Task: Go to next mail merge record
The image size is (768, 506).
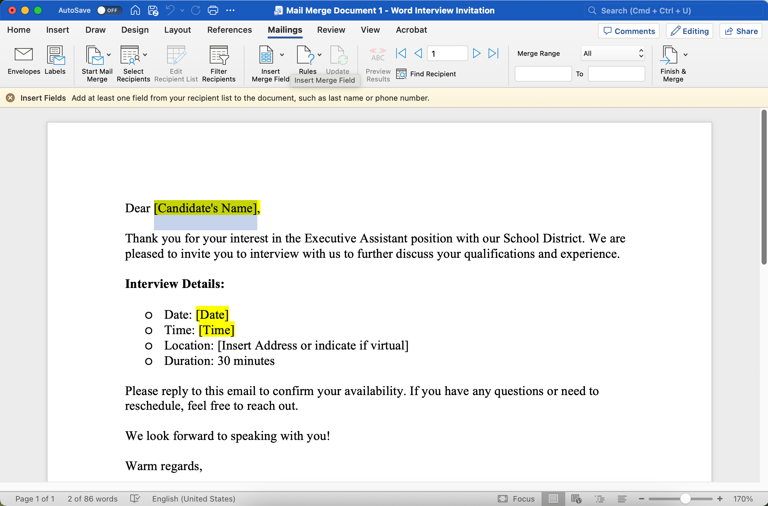Action: pos(476,53)
